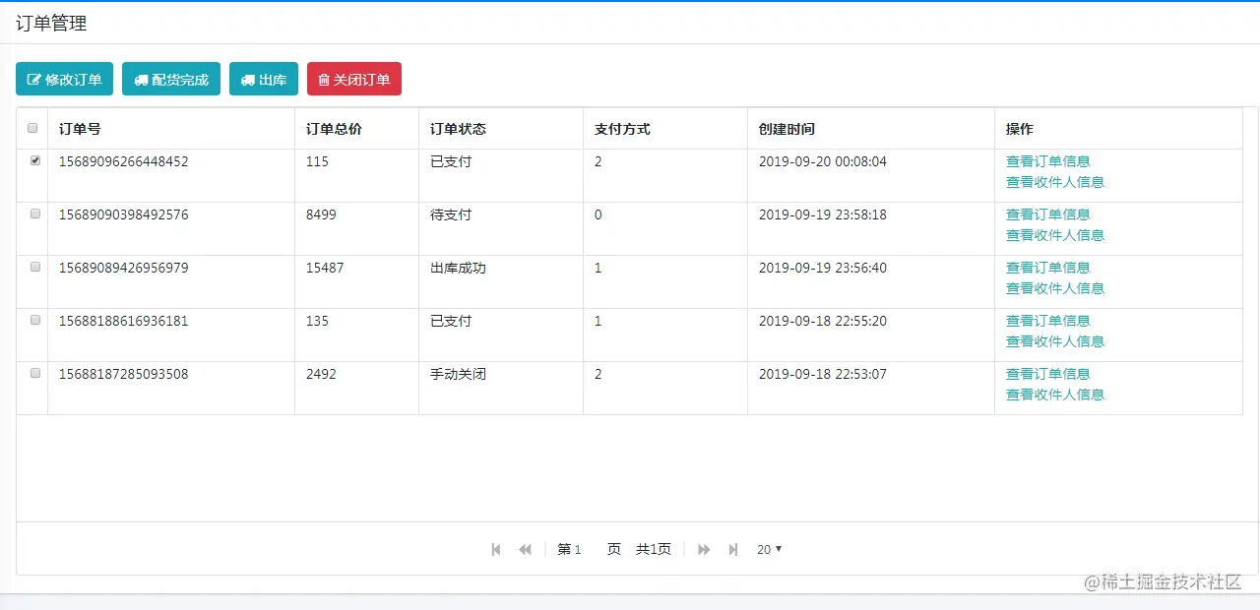Go to next page pagination icon
Screen dimensions: 1260x610
704,549
